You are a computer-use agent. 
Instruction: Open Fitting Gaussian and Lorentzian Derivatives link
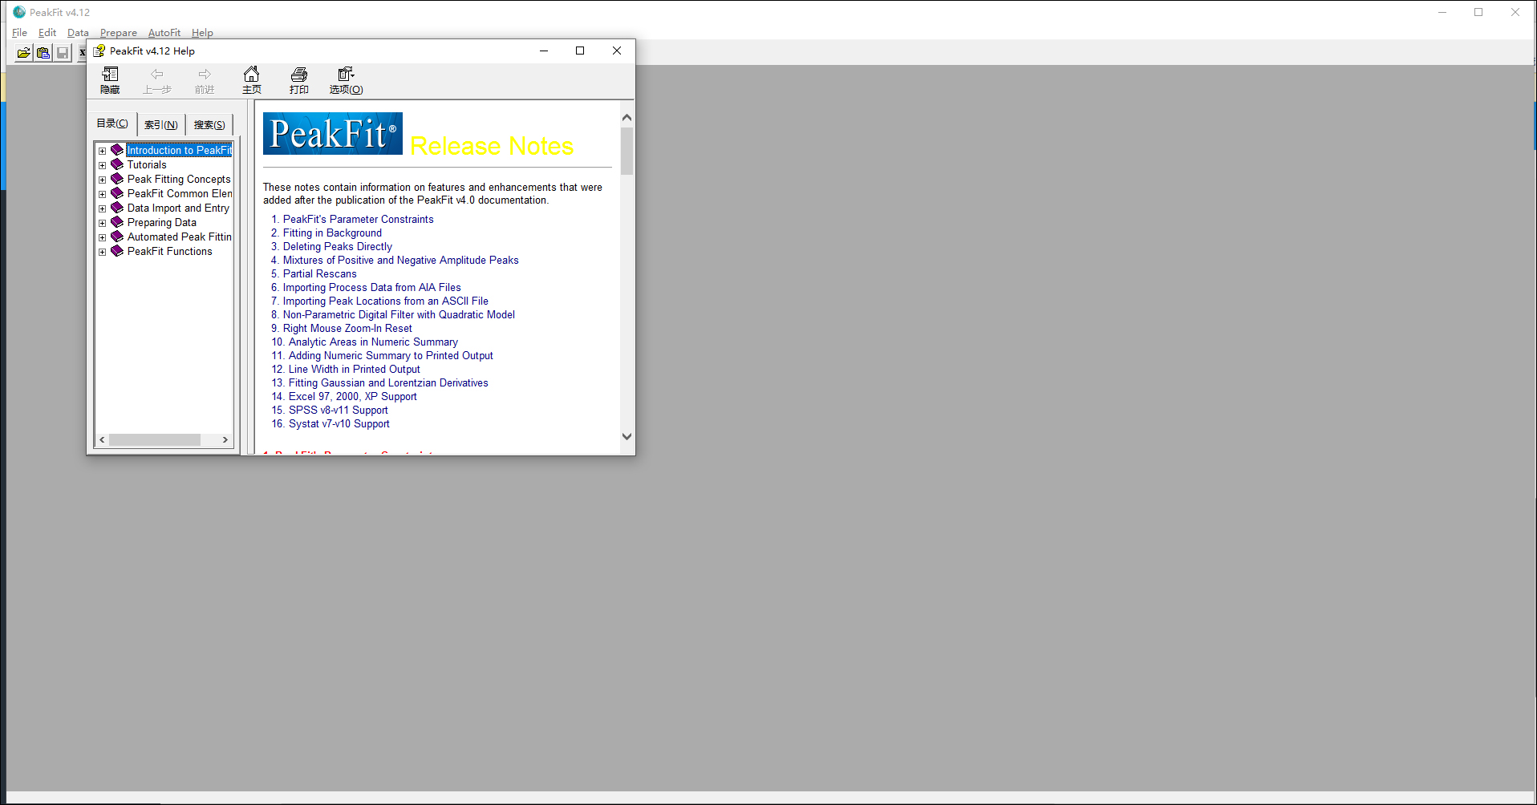[388, 382]
